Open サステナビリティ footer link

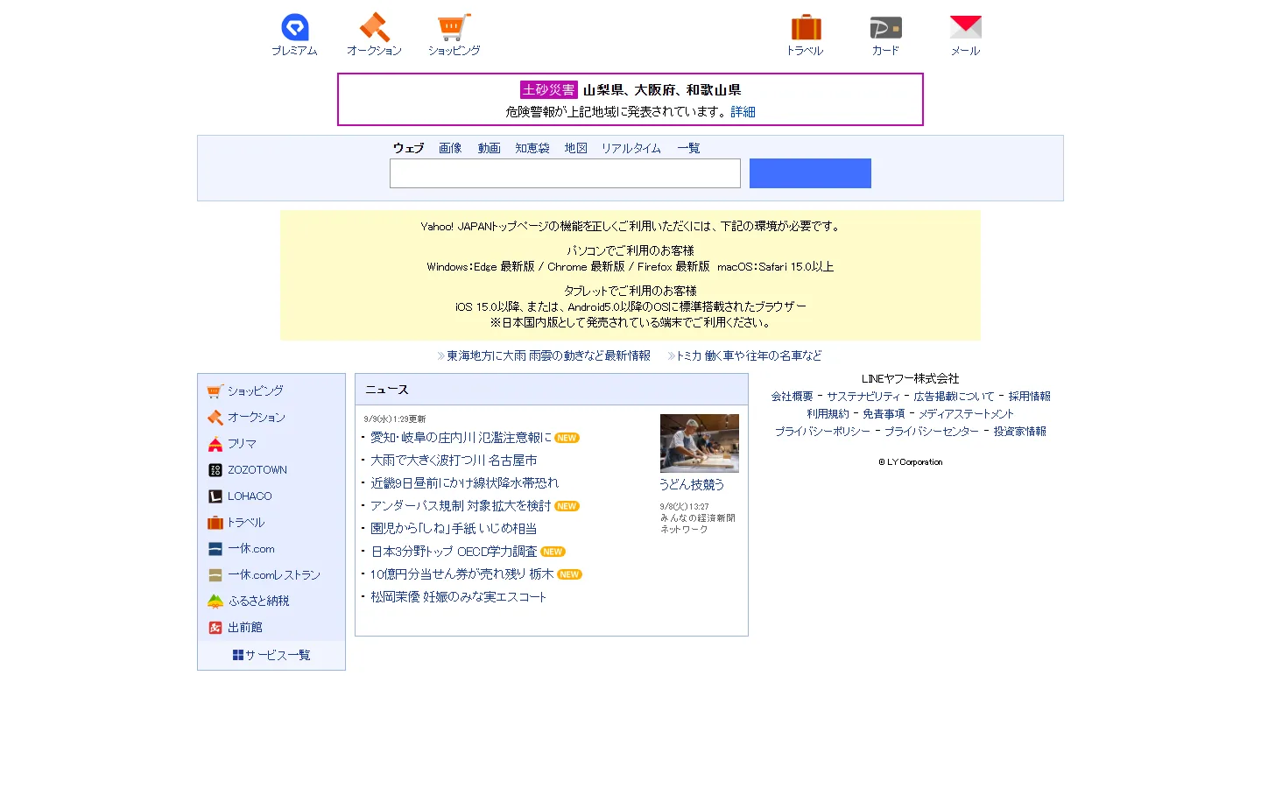pos(863,397)
